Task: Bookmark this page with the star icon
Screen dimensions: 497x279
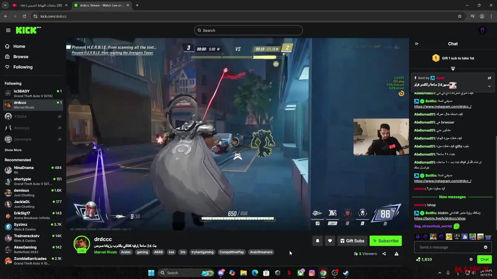Action: [x=460, y=16]
